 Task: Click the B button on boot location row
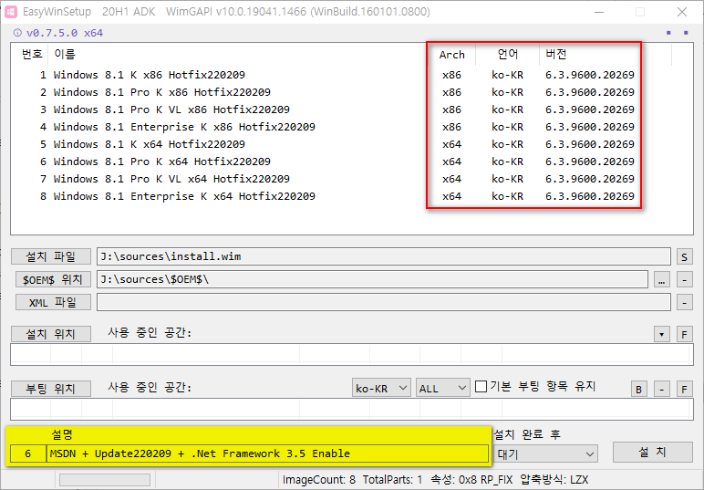point(639,389)
